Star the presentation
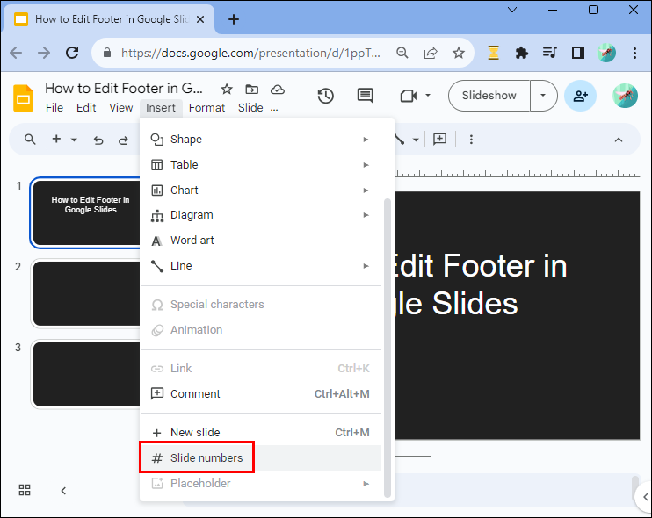Image resolution: width=652 pixels, height=518 pixels. [x=227, y=89]
